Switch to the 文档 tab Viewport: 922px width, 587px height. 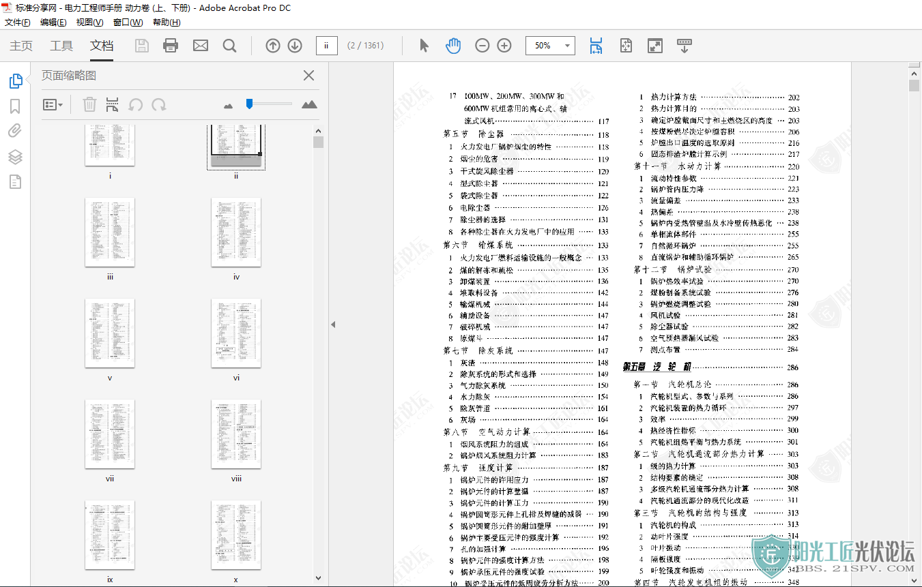point(102,46)
